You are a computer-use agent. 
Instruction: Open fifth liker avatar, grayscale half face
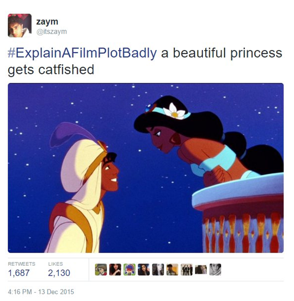(x=158, y=269)
